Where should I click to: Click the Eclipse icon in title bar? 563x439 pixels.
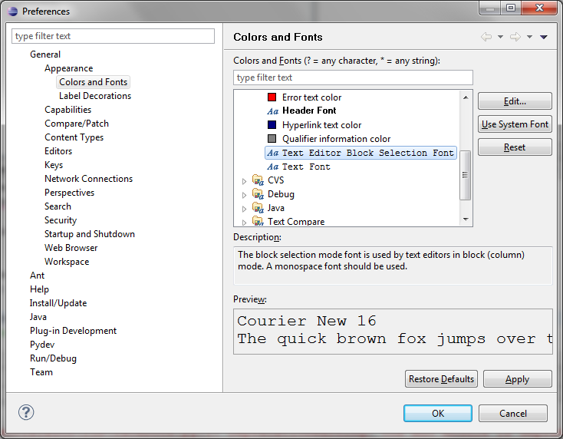(x=12, y=12)
